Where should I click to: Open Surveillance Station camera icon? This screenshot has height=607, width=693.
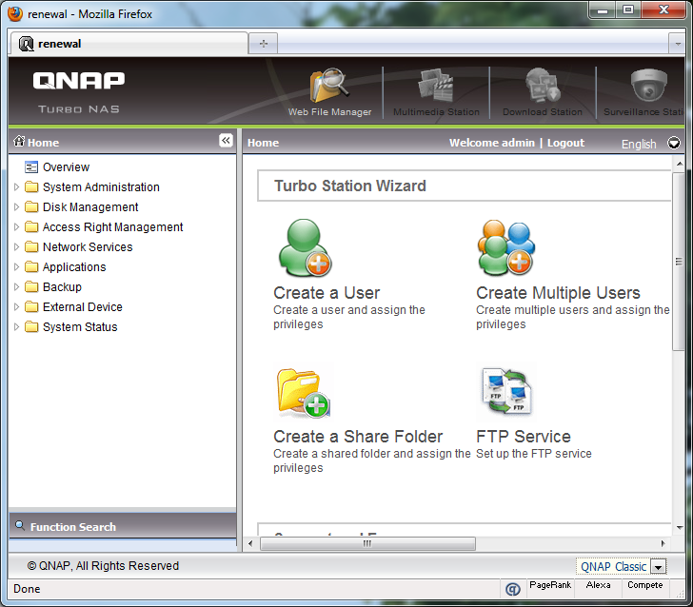[x=649, y=88]
